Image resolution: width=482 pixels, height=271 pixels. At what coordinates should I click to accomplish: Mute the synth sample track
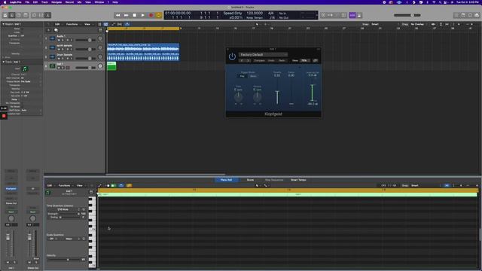[59, 49]
